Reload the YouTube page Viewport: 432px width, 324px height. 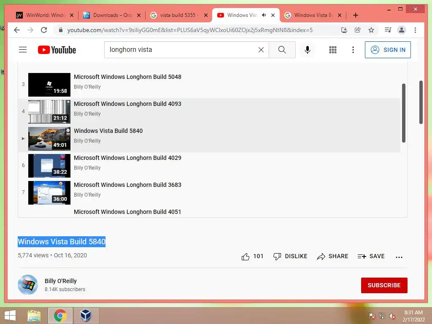click(44, 30)
